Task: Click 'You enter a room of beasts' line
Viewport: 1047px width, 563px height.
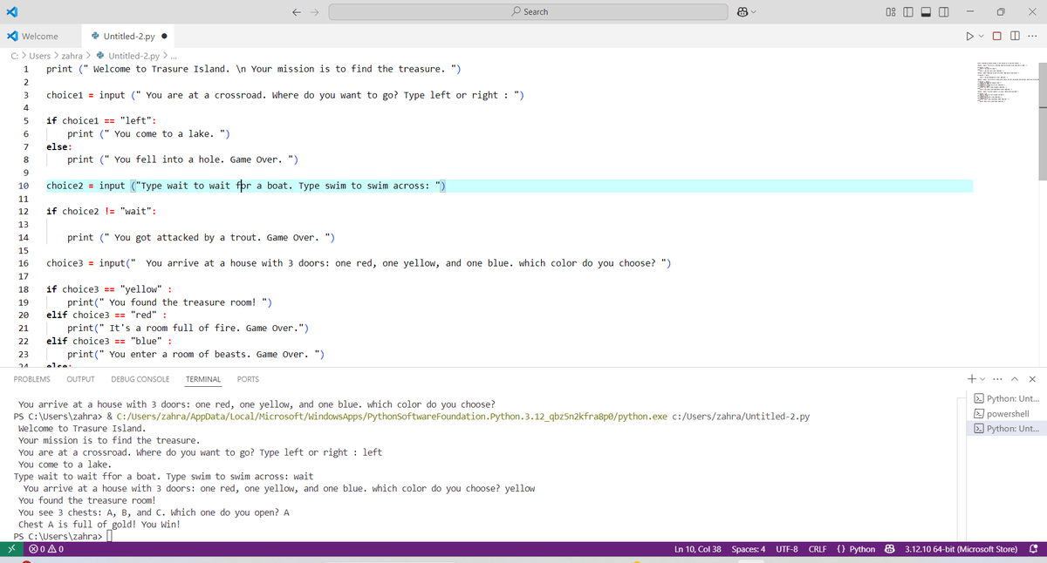Action: point(196,354)
